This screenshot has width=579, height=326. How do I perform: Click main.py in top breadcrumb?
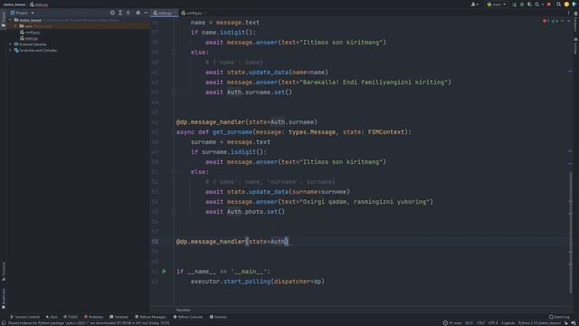point(39,5)
